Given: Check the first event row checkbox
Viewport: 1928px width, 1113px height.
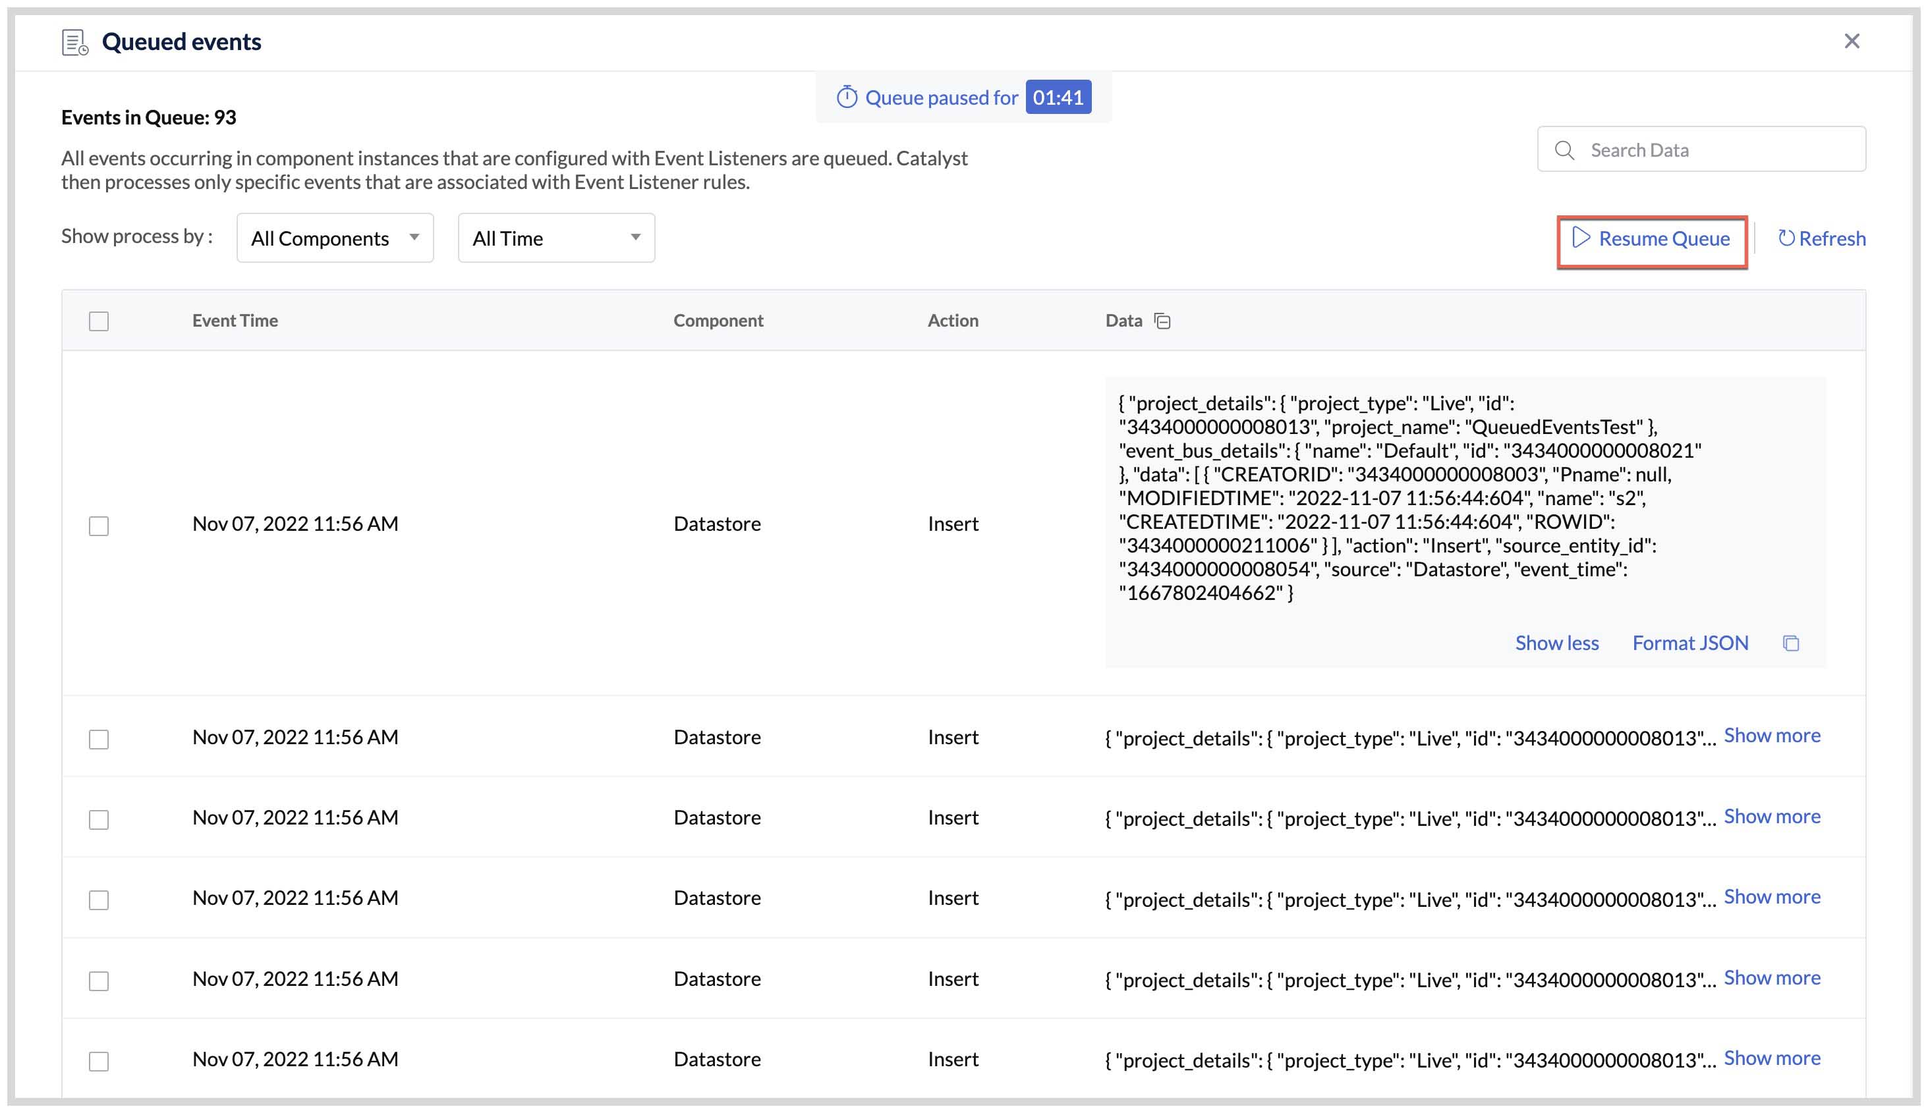Looking at the screenshot, I should click(x=99, y=526).
